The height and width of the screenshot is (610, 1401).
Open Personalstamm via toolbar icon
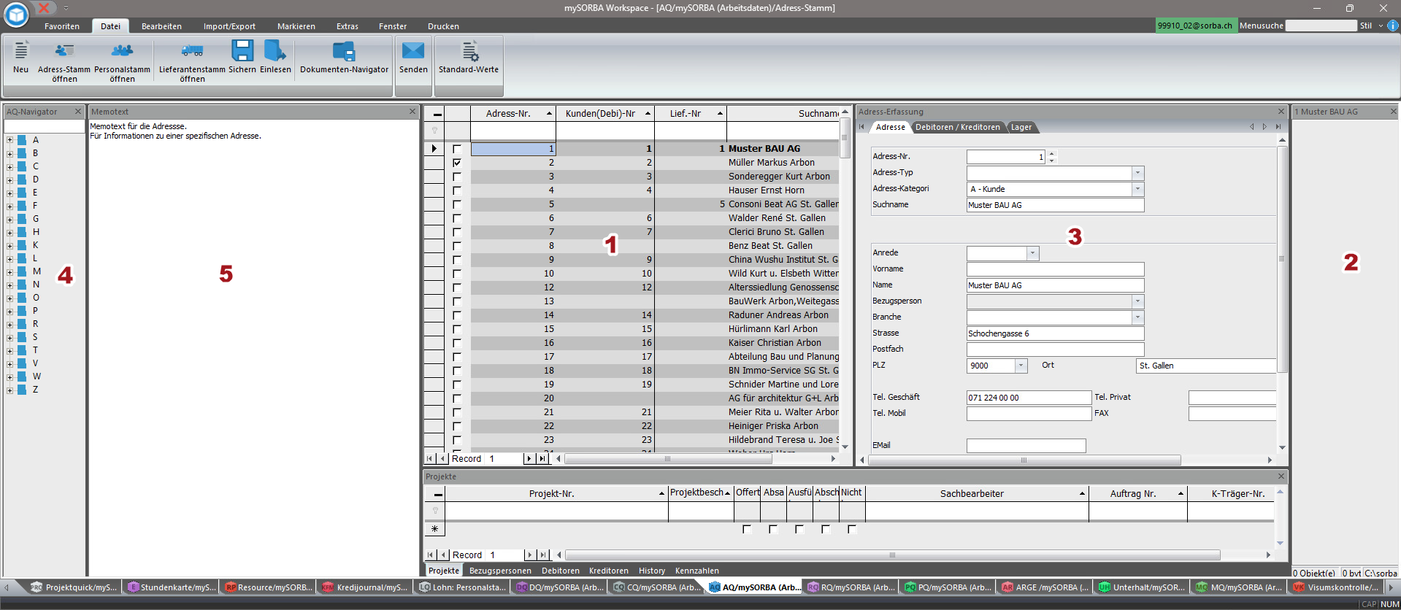[x=122, y=51]
